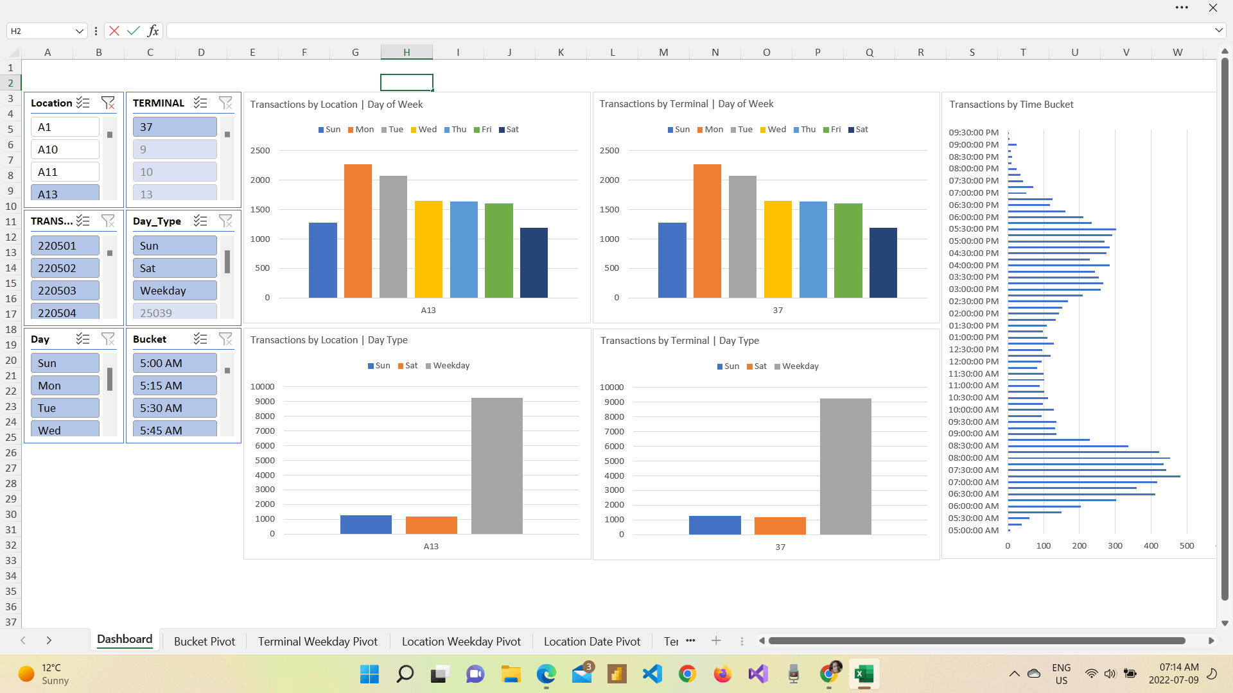This screenshot has height=693, width=1233.
Task: Clear filter on the TERMINAL slicer
Action: pos(225,103)
